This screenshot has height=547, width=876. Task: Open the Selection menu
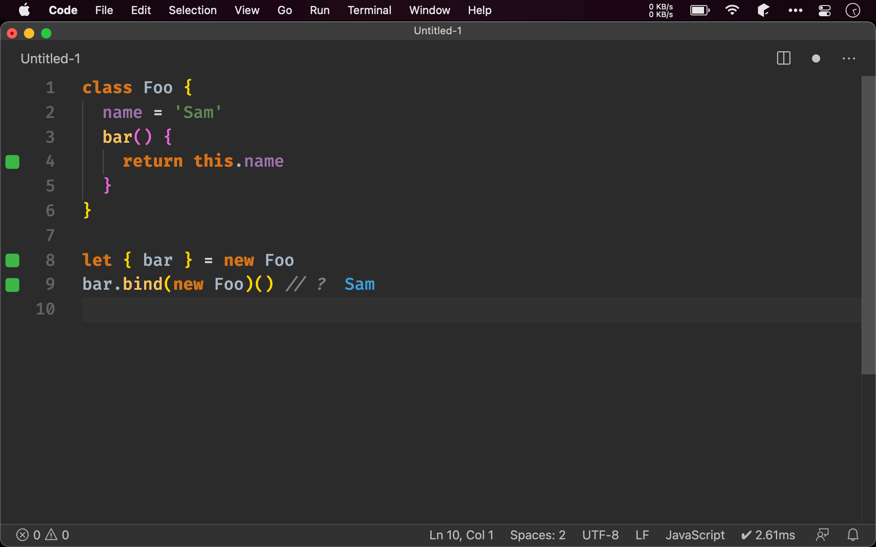point(192,10)
